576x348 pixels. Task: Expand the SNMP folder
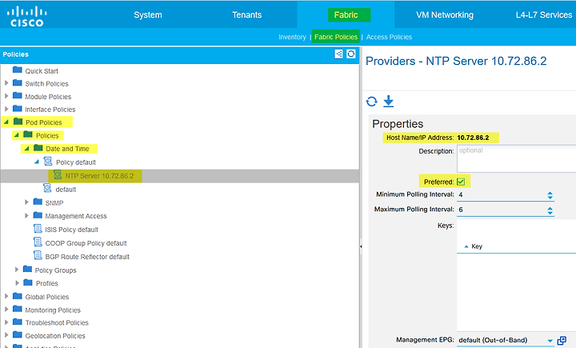[26, 202]
